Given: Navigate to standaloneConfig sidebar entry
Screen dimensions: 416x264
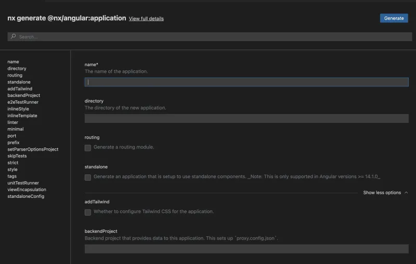Looking at the screenshot, I should [x=25, y=196].
